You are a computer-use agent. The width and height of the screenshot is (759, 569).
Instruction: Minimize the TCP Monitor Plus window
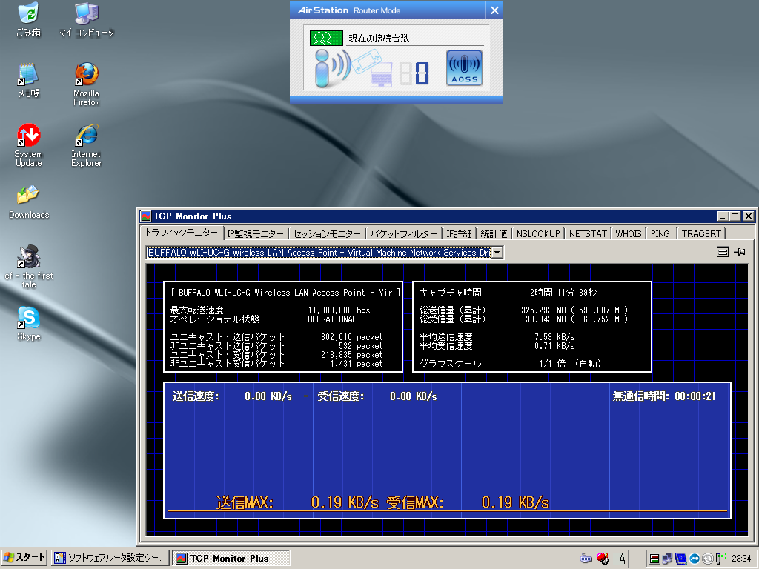pyautogui.click(x=723, y=216)
